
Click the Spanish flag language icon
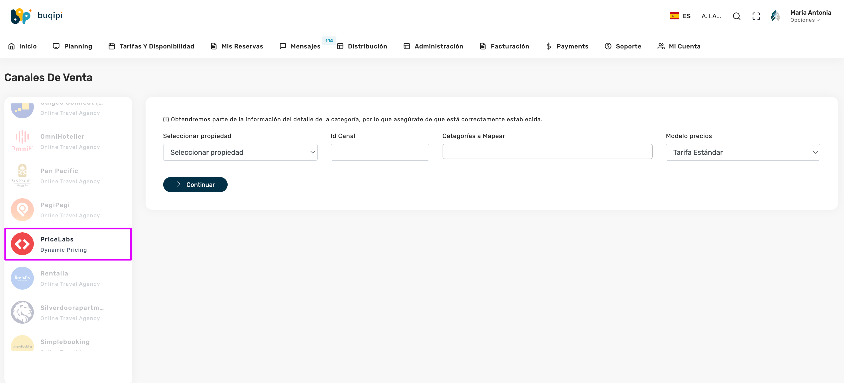tap(674, 16)
